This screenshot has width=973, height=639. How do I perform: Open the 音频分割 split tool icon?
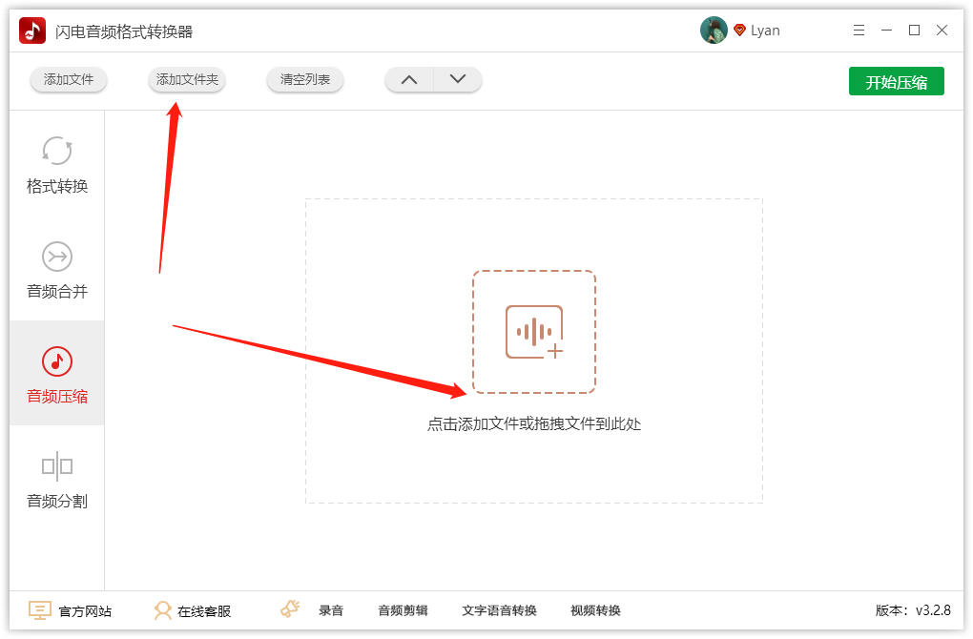pyautogui.click(x=57, y=466)
